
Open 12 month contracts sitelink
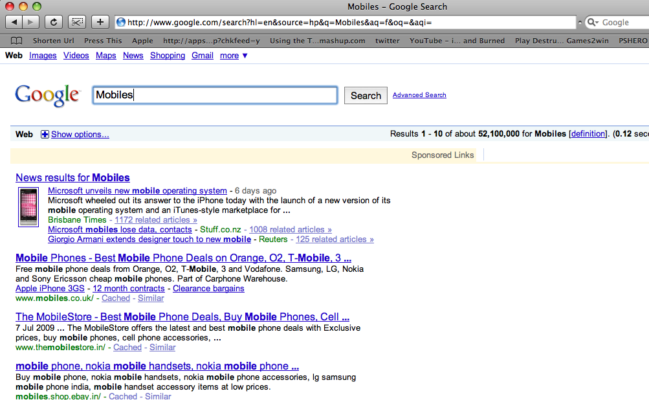tap(129, 289)
